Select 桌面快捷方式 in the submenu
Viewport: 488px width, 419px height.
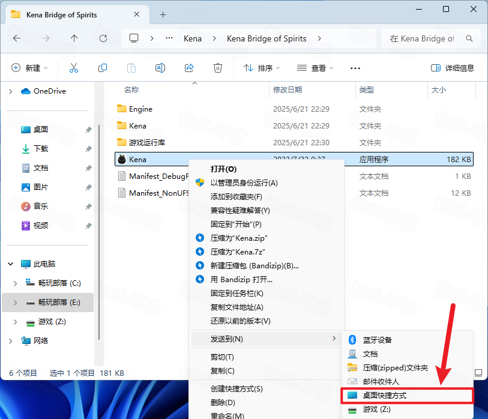[408, 396]
